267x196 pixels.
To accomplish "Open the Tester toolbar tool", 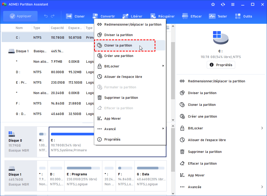I will point(218,16).
